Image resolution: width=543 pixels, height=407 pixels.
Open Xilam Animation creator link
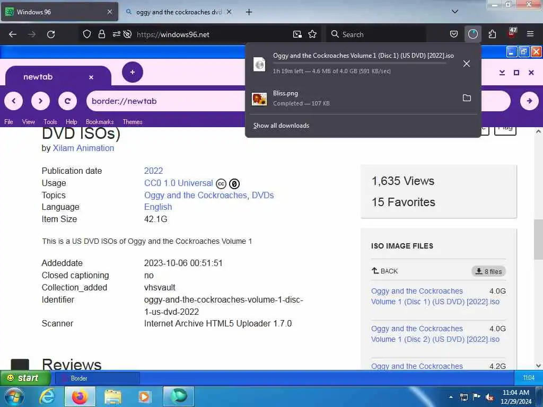[83, 148]
